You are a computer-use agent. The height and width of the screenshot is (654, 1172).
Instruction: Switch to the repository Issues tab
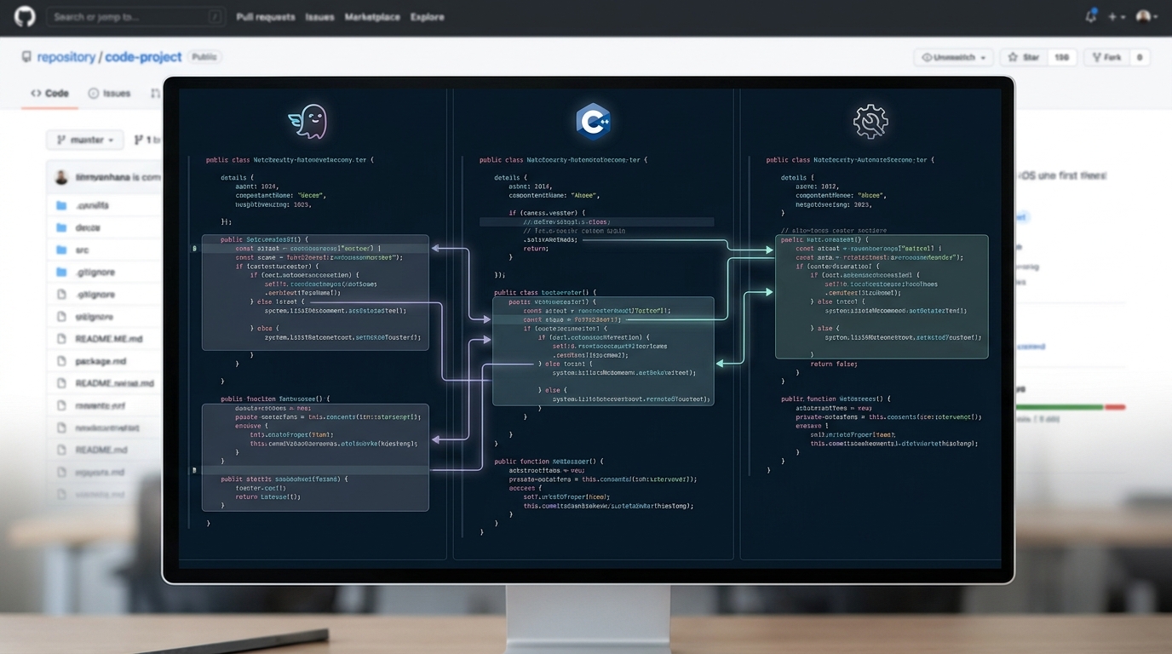pyautogui.click(x=110, y=93)
